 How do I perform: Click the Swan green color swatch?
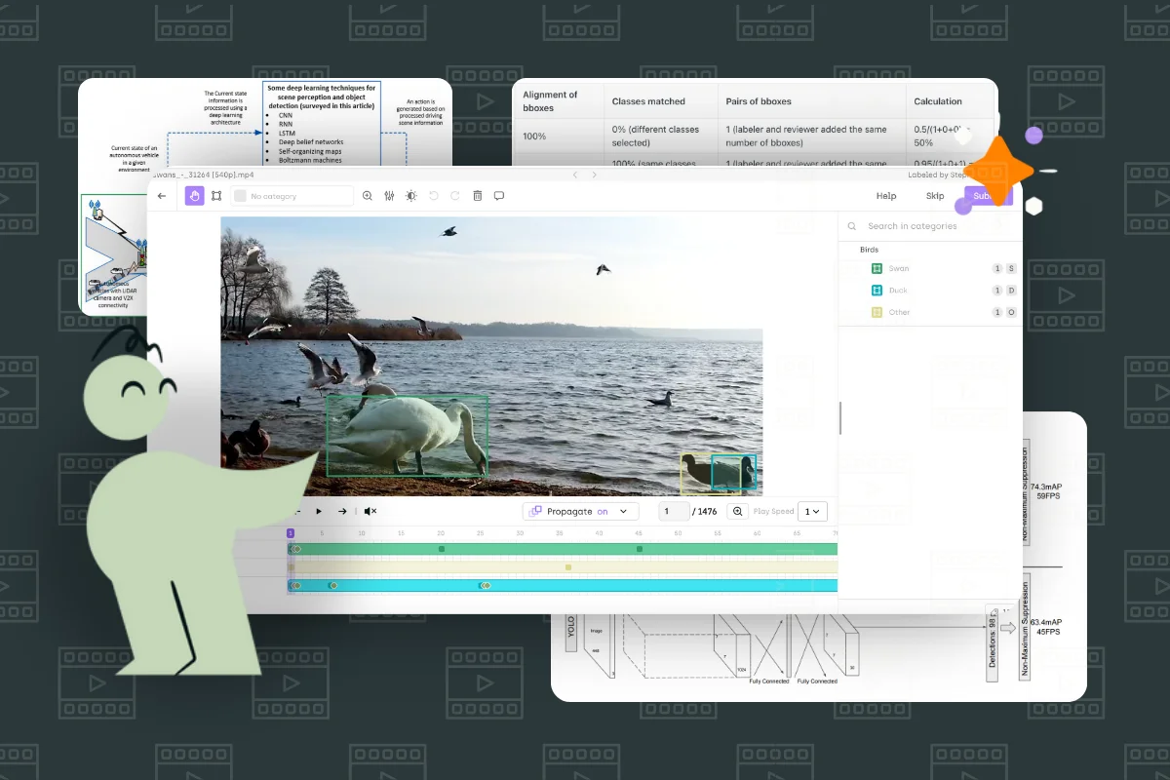point(877,268)
